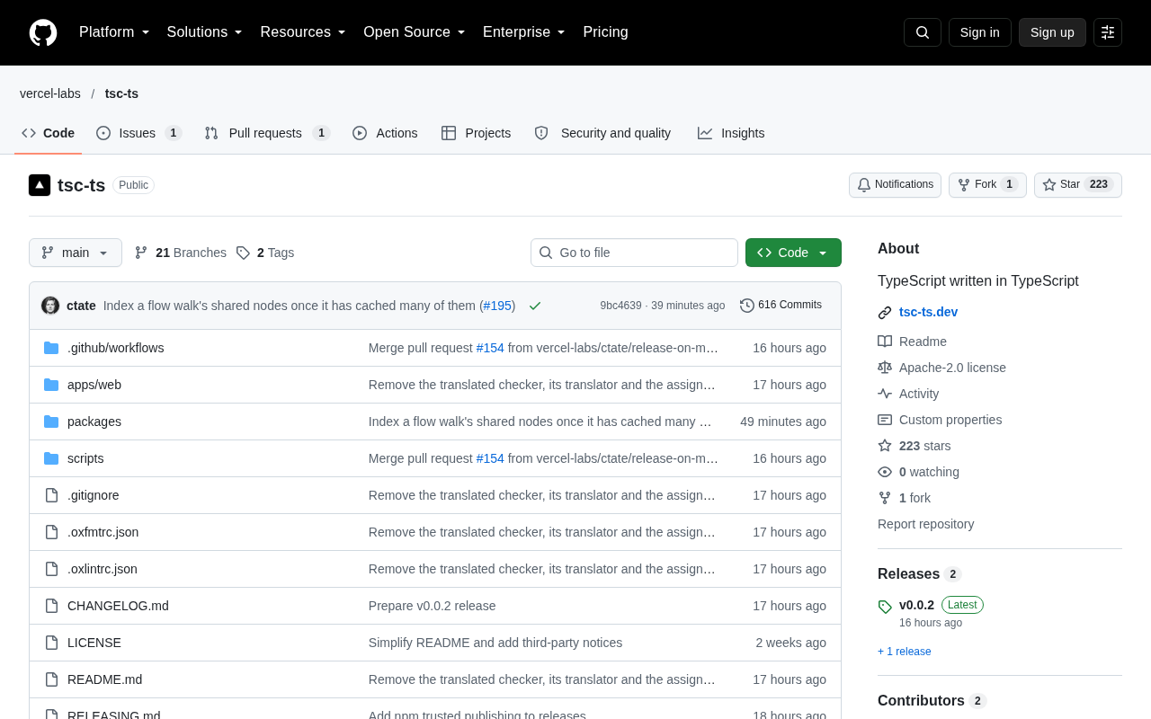Viewport: 1151px width, 719px height.
Task: Open the appearance settings icon button
Action: (x=1108, y=32)
